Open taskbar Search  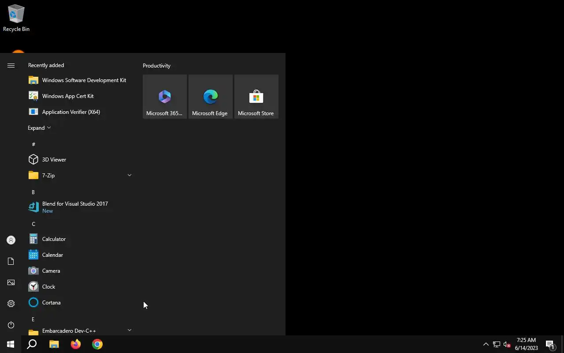(32, 344)
